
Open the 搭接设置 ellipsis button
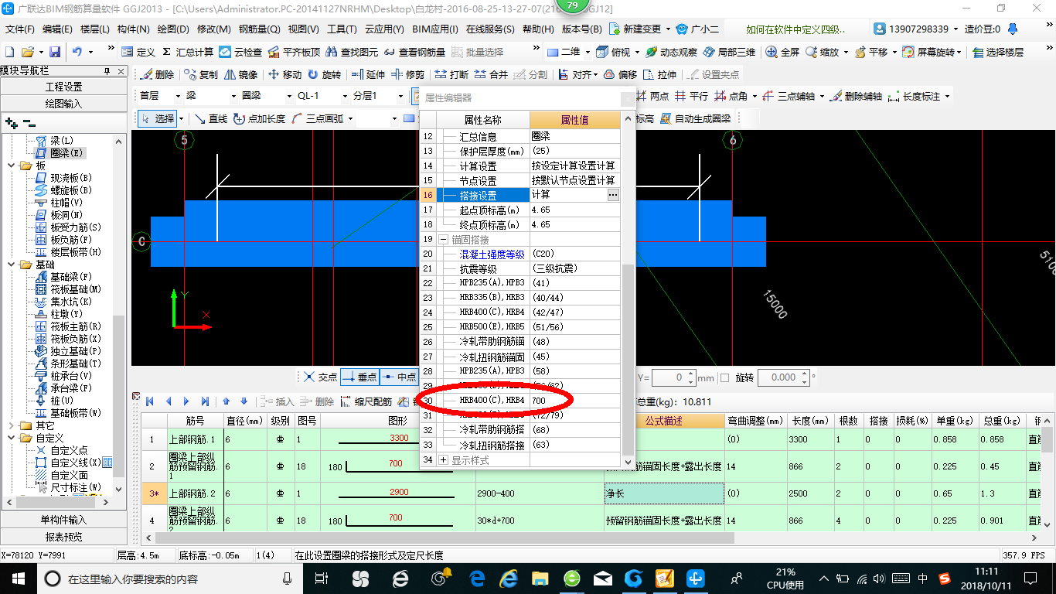613,196
